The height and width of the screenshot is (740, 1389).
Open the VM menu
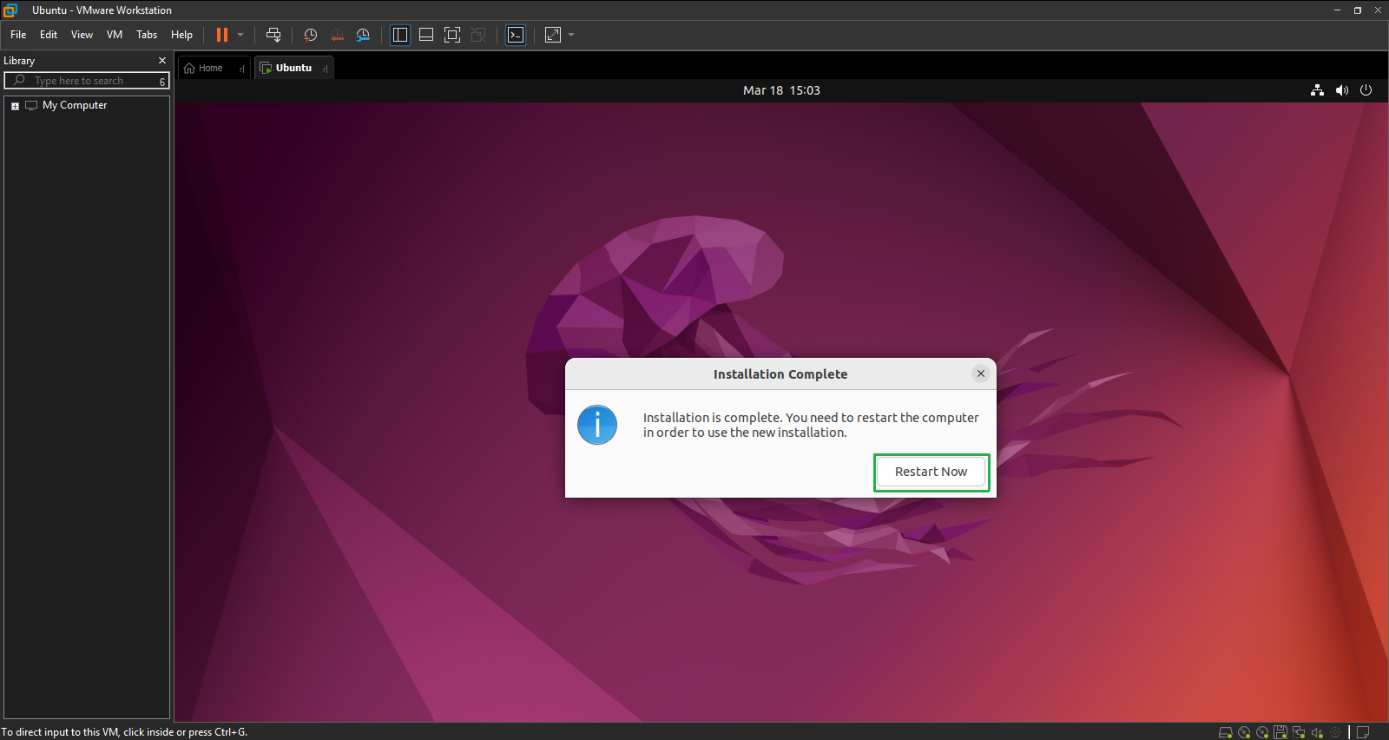pos(115,35)
